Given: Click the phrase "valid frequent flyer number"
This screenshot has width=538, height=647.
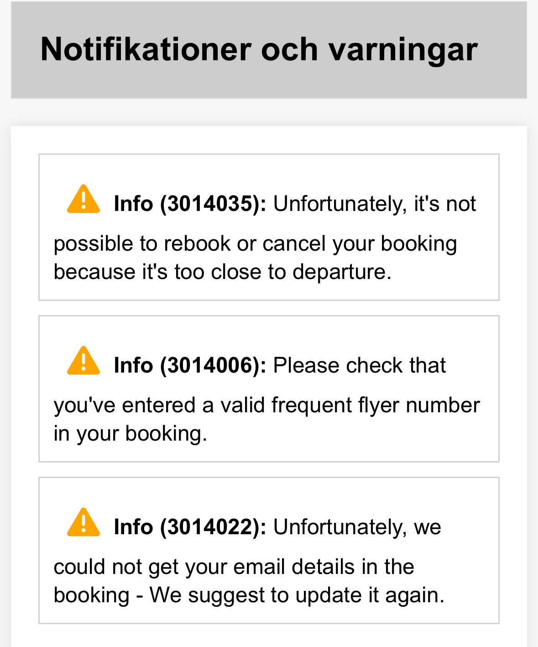Looking at the screenshot, I should pos(350,405).
